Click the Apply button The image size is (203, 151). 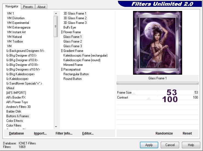[149, 145]
